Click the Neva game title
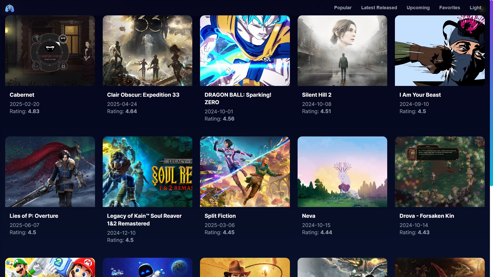The height and width of the screenshot is (277, 493). pyautogui.click(x=309, y=216)
